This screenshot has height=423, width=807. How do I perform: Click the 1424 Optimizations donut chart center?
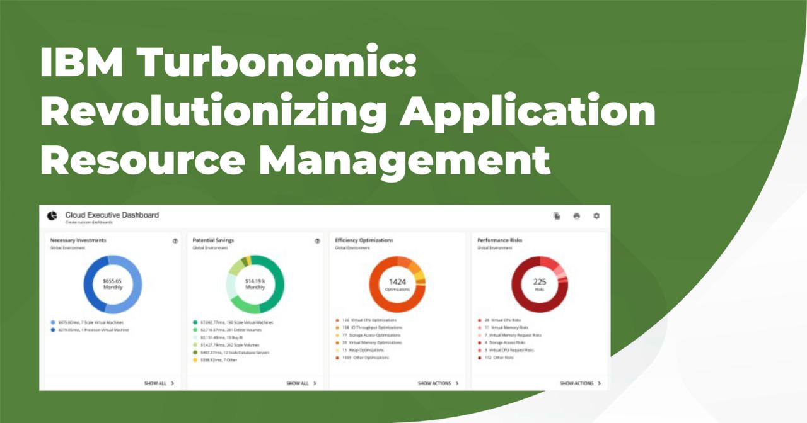[x=397, y=285]
